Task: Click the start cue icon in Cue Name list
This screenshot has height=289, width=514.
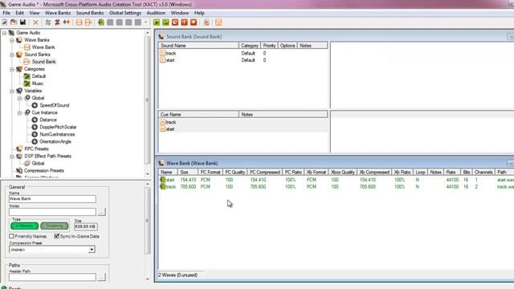Action: [x=162, y=129]
